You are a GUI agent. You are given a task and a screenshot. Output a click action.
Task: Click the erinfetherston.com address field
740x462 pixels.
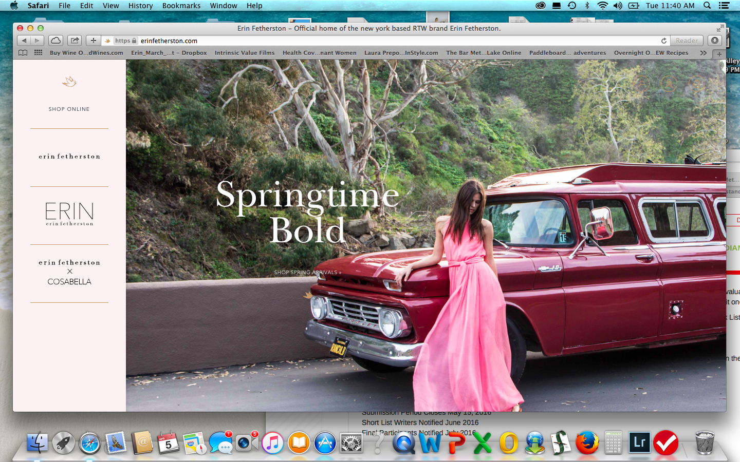click(360, 41)
